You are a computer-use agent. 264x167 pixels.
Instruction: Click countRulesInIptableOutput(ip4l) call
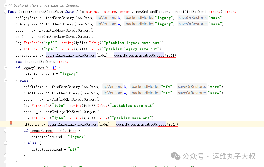pyautogui.click(x=145, y=55)
